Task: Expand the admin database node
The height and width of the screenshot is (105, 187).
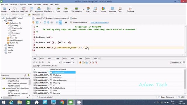Action: pos(4,48)
